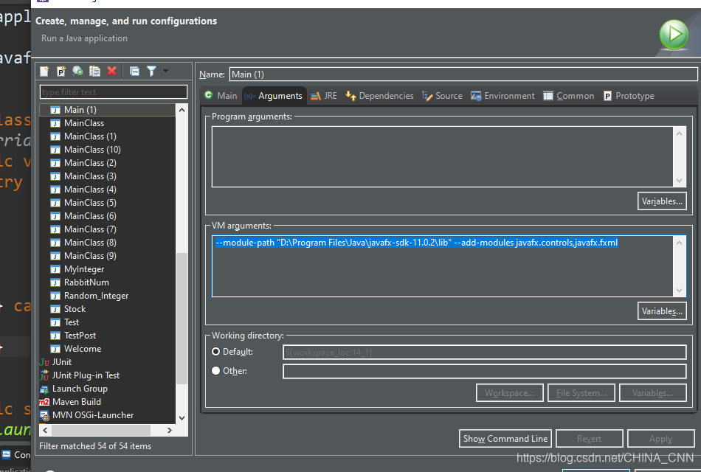Open the Prototype tab
The height and width of the screenshot is (472, 701).
(x=629, y=96)
